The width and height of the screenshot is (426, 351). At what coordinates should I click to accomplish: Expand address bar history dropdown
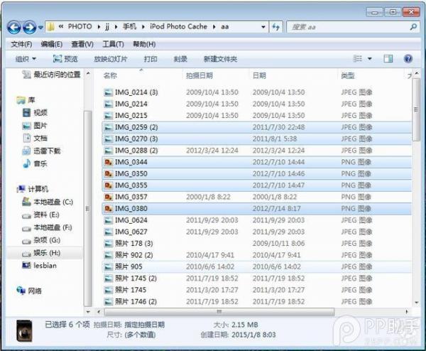[x=263, y=27]
